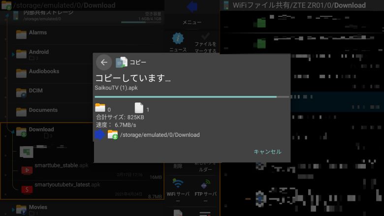Cancel the copy with キャンセル
Screen dimensions: 384x216
pyautogui.click(x=267, y=152)
